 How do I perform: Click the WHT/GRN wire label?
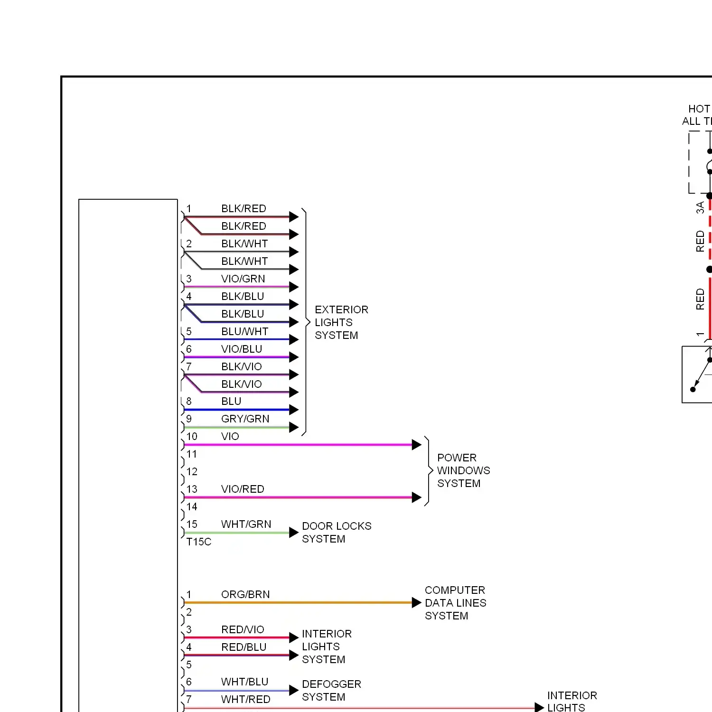pyautogui.click(x=246, y=524)
